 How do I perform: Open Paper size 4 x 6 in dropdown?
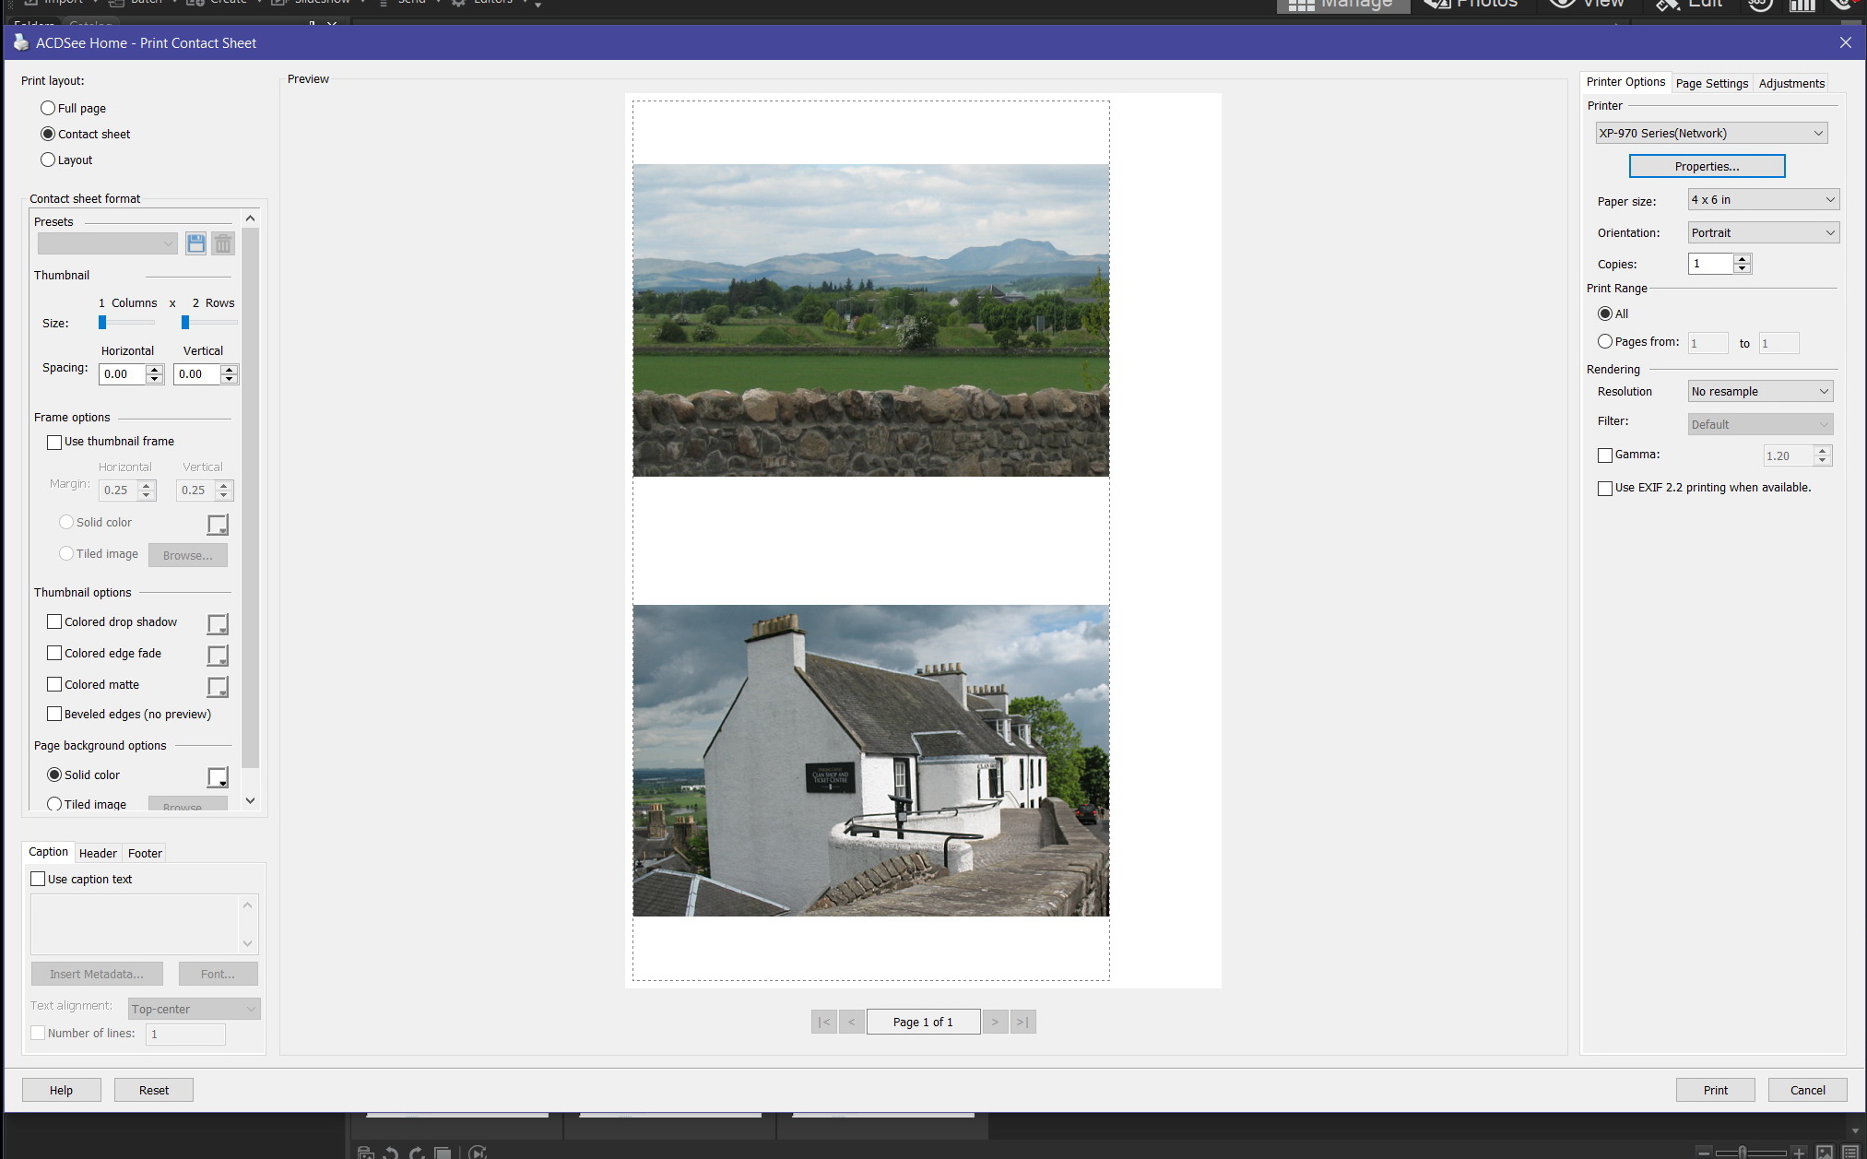[x=1763, y=199]
